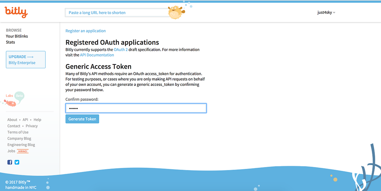
Task: Click the HIRING! badge
Action: (x=23, y=151)
